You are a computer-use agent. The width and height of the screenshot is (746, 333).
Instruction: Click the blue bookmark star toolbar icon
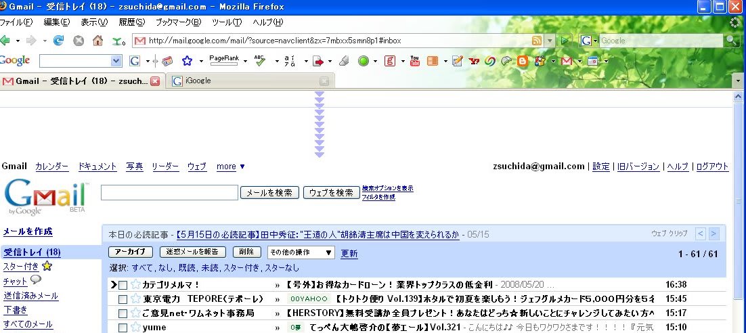click(x=187, y=61)
